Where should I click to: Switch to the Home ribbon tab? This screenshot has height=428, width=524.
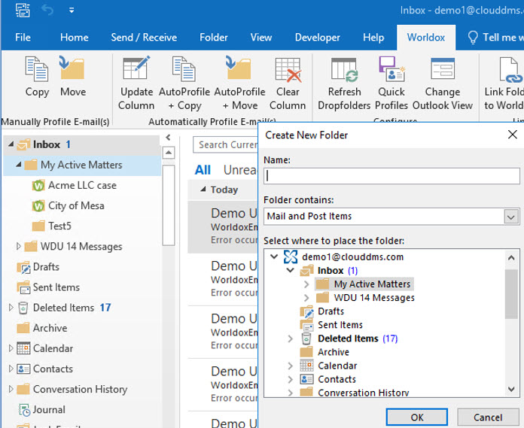click(75, 38)
